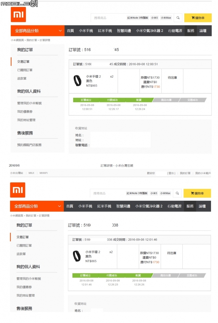Open 紅米手機 nav item on order …038 page

(x=104, y=206)
